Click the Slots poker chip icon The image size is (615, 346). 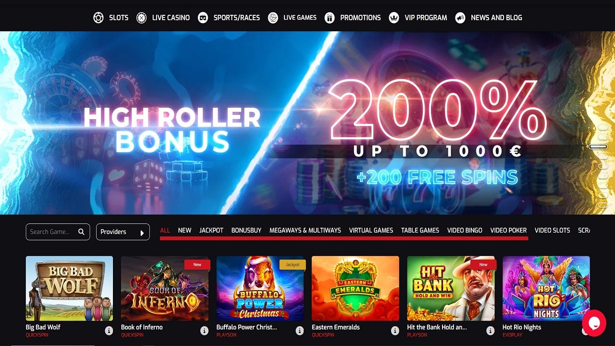click(98, 18)
